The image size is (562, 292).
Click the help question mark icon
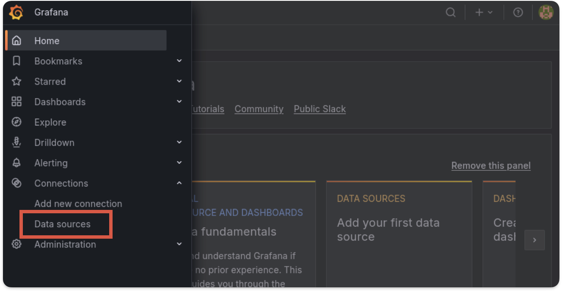pos(518,12)
